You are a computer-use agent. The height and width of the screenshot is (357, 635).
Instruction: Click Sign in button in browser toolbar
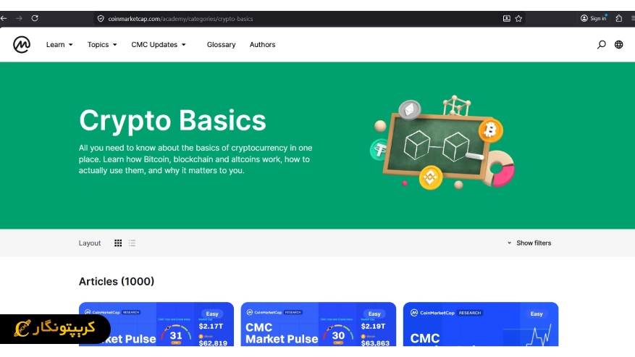pyautogui.click(x=594, y=18)
